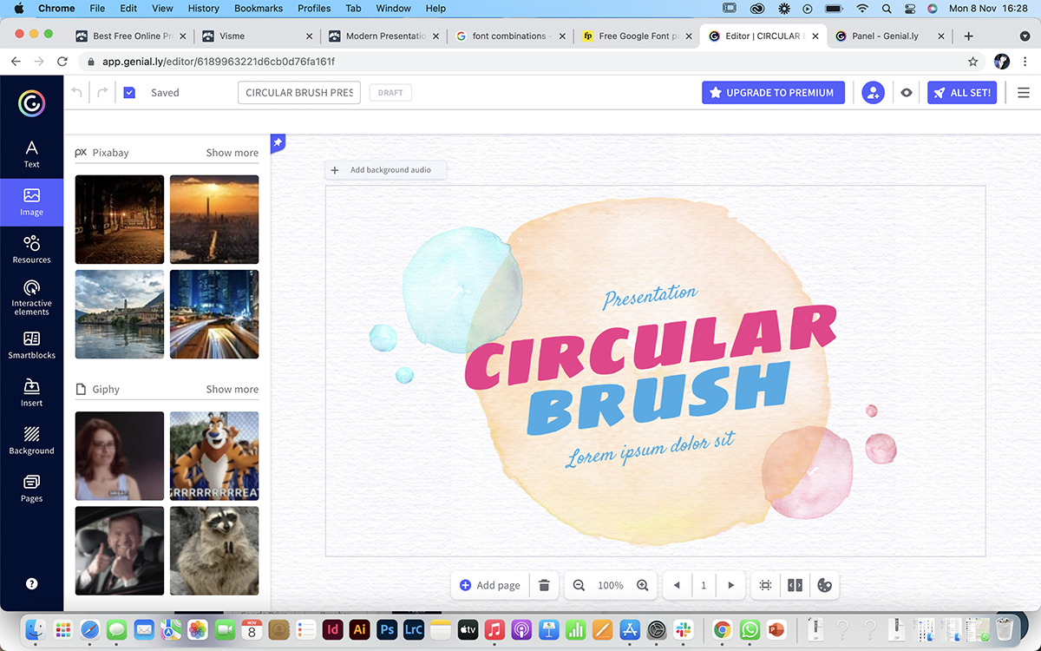This screenshot has height=651, width=1041.
Task: Select the Background tool
Action: click(31, 440)
